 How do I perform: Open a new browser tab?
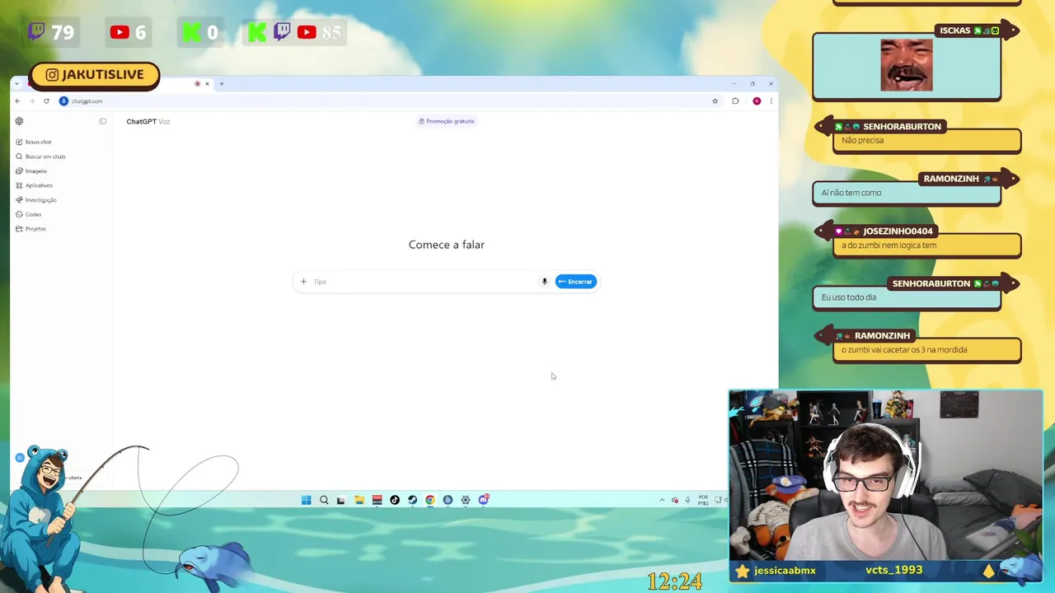pyautogui.click(x=221, y=83)
